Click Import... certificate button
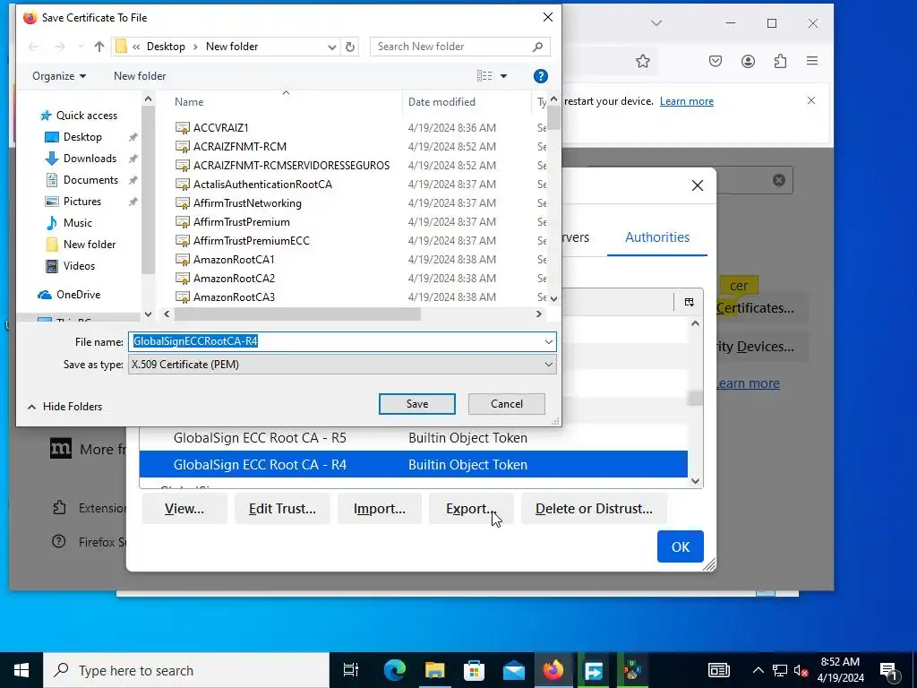The image size is (917, 688). pyautogui.click(x=379, y=509)
